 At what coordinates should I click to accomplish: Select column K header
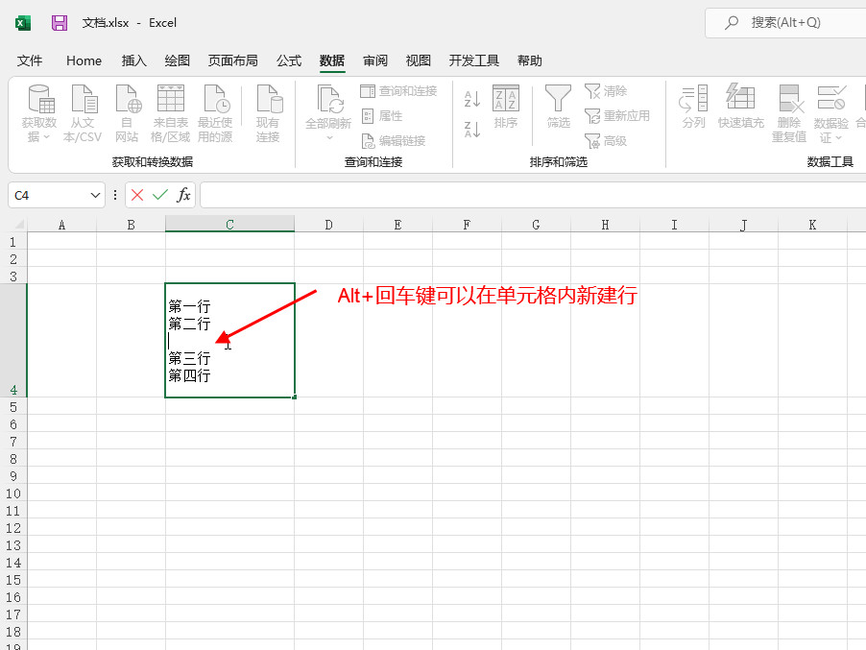coord(812,225)
